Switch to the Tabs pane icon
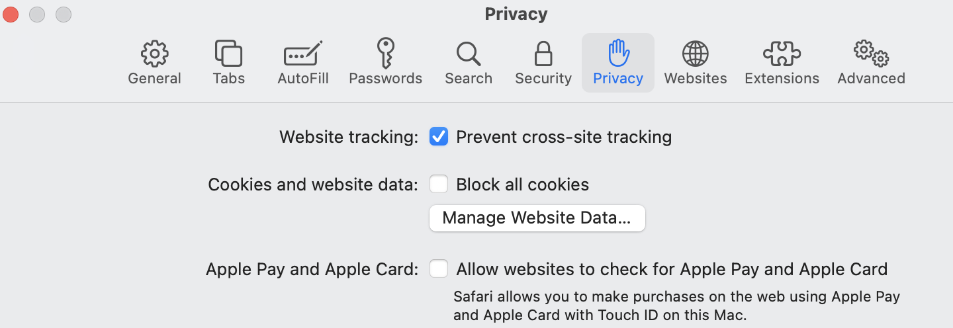The image size is (953, 328). point(228,54)
